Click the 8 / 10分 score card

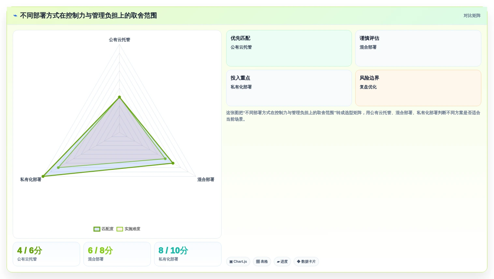pyautogui.click(x=188, y=254)
